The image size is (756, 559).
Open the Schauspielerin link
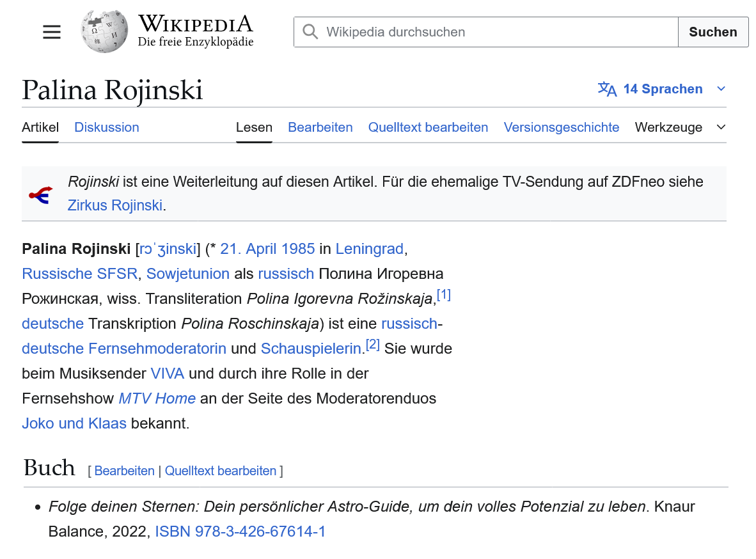(311, 349)
